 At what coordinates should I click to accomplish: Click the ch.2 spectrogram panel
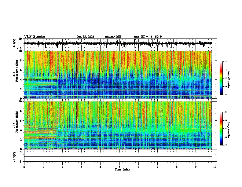[118, 125]
